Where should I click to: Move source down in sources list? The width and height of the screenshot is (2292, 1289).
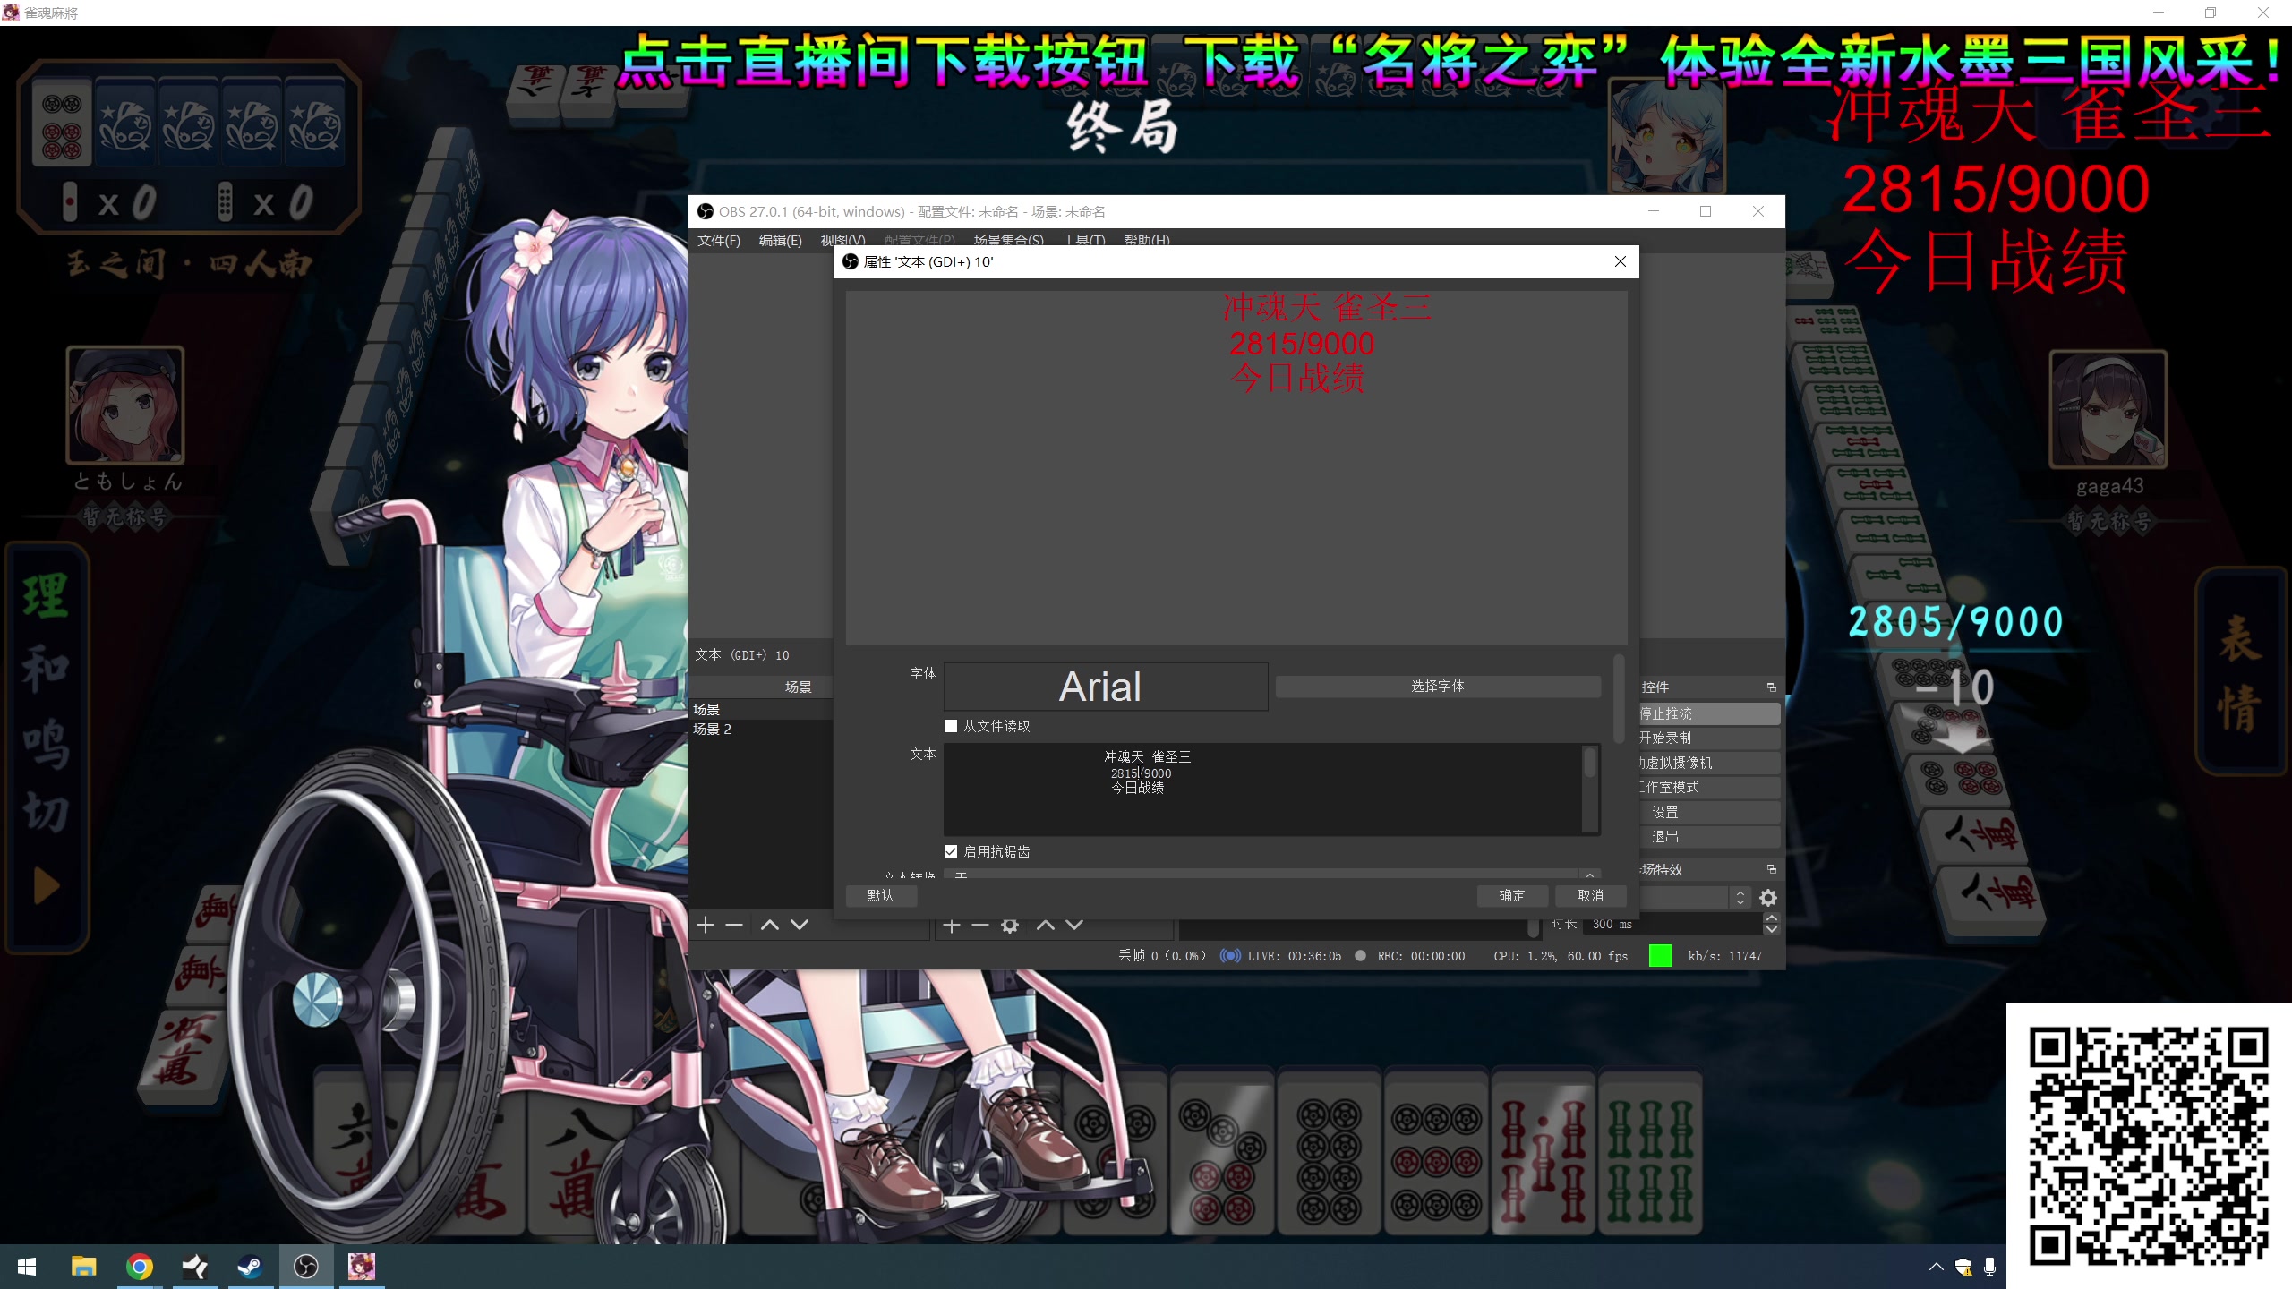point(1074,925)
